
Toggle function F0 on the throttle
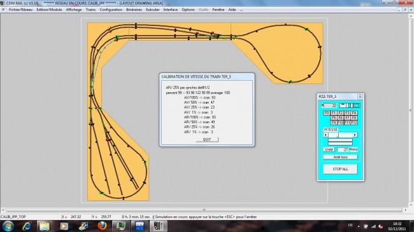click(327, 113)
